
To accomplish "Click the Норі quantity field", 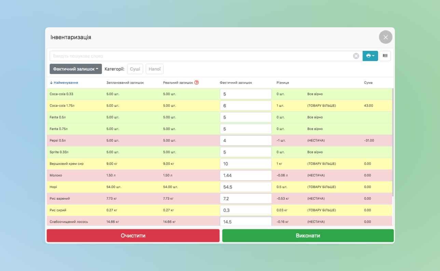I will (245, 187).
